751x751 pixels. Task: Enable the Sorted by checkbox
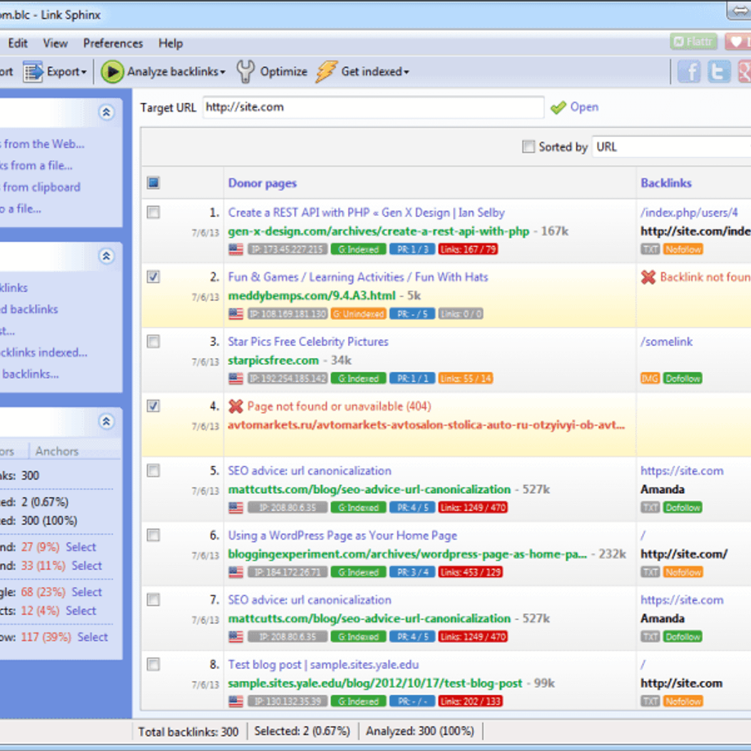pyautogui.click(x=528, y=146)
